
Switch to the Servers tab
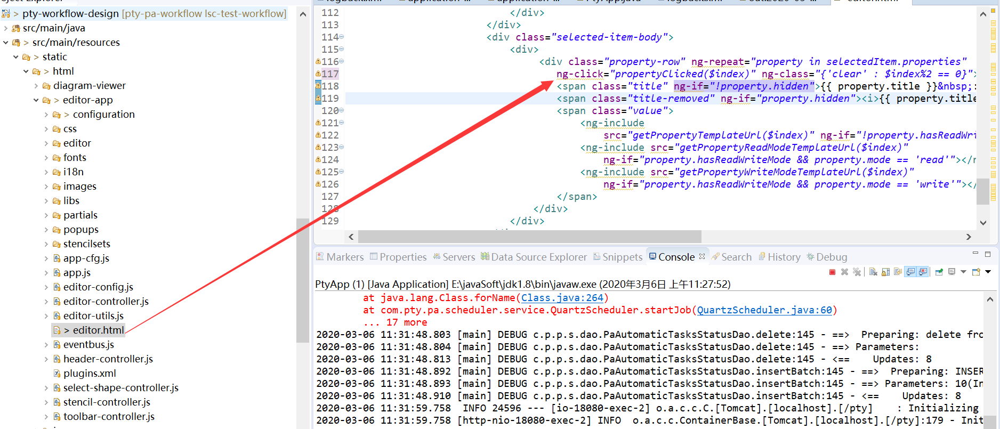454,257
